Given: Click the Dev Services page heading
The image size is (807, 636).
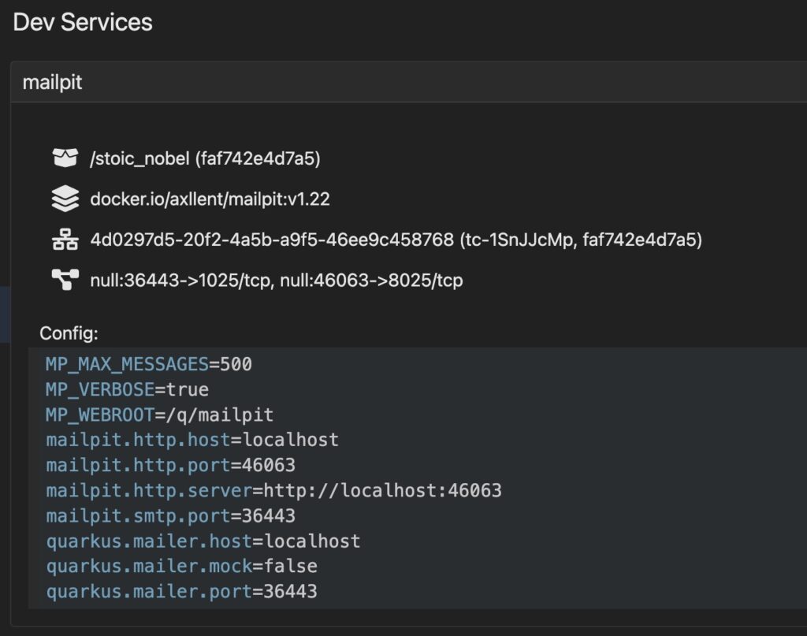Looking at the screenshot, I should coord(83,22).
